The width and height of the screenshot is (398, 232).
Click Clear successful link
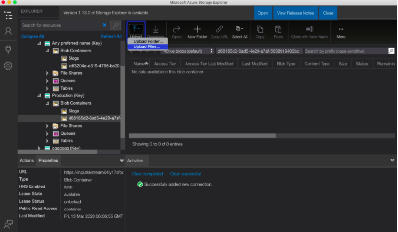(x=186, y=174)
